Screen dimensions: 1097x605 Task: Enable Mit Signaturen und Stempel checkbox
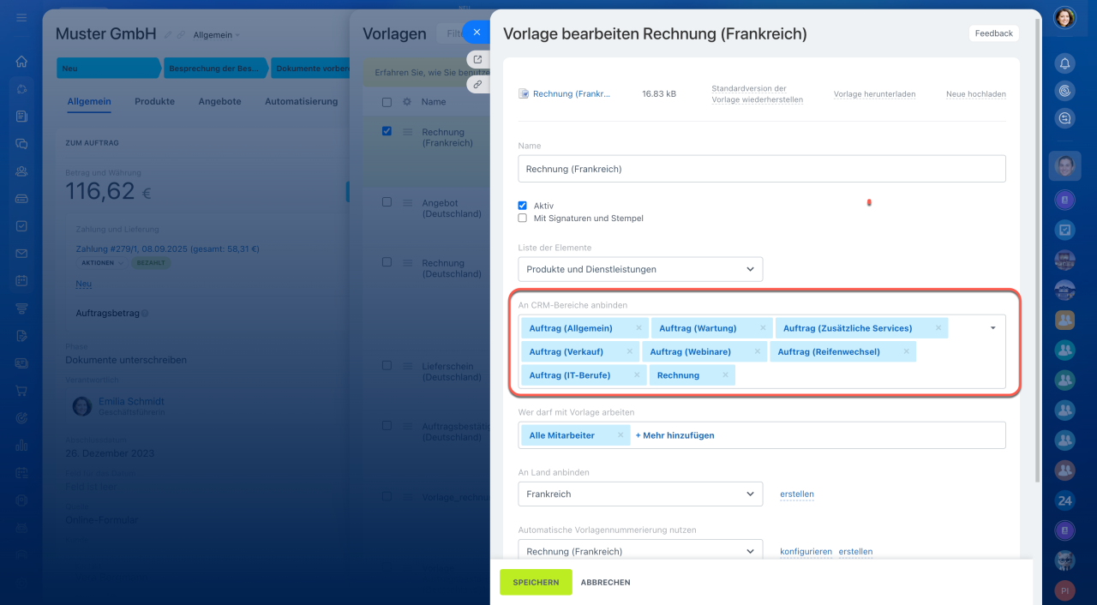(x=523, y=219)
